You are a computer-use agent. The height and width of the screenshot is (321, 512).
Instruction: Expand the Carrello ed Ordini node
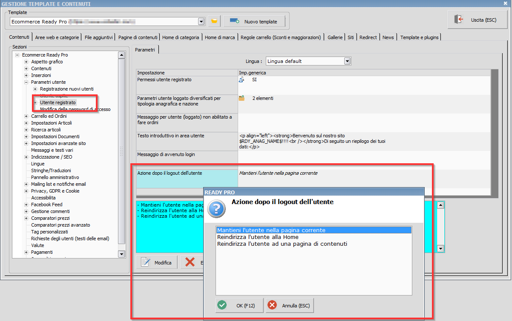[x=26, y=116]
